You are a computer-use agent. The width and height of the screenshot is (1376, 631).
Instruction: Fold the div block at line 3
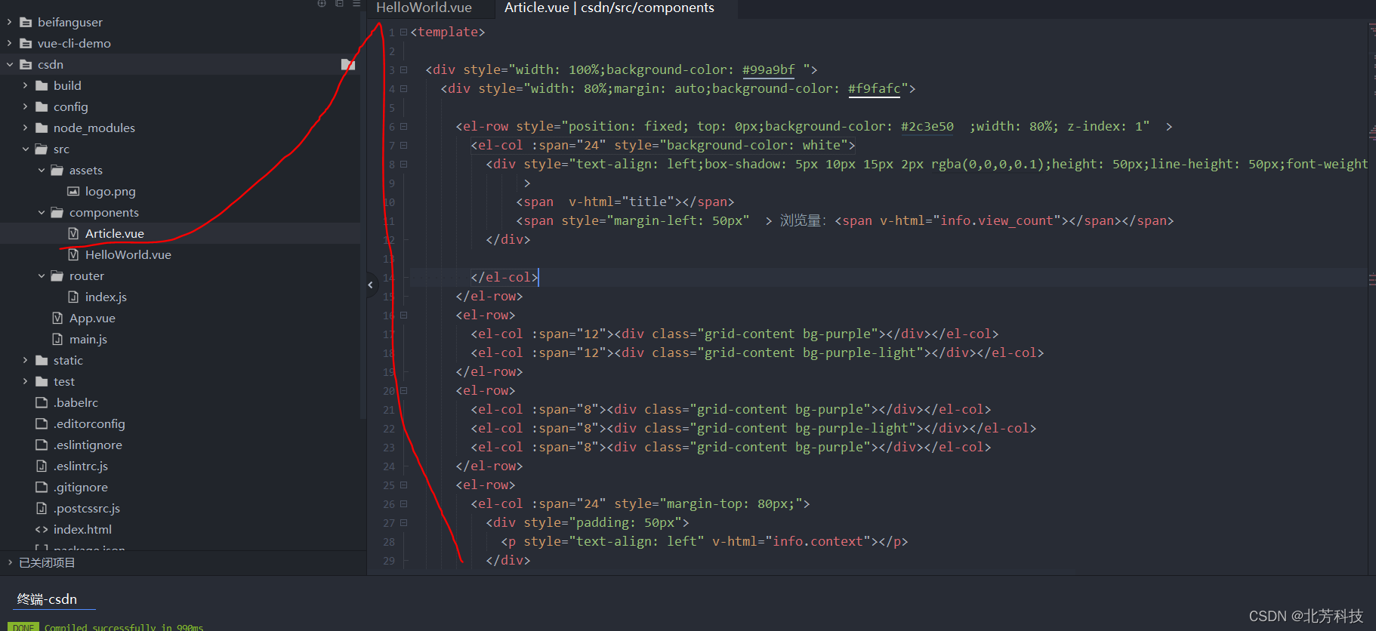(404, 70)
